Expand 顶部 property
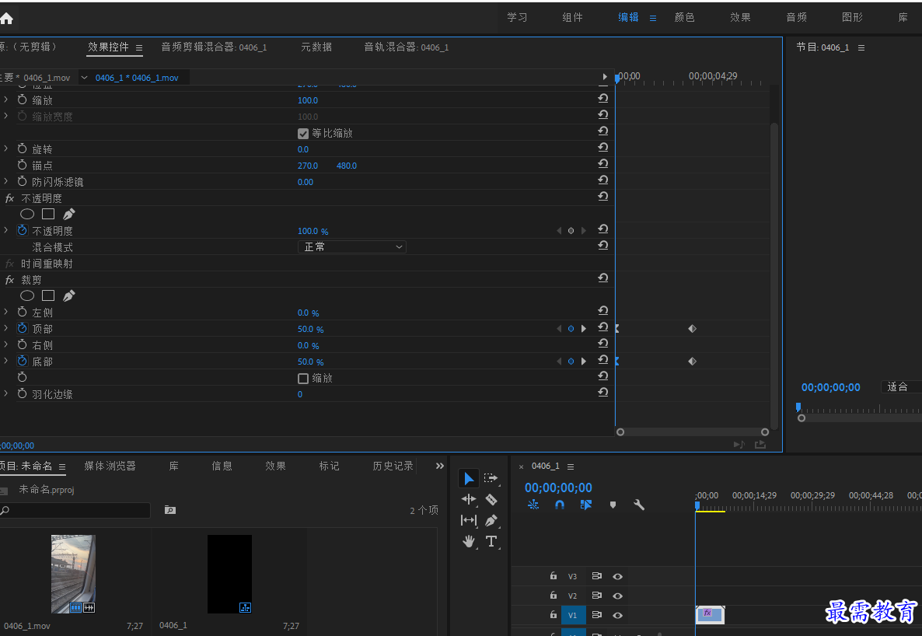Viewport: 922px width, 636px height. 6,328
